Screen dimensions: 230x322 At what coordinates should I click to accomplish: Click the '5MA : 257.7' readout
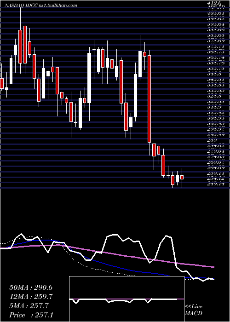click(29, 306)
